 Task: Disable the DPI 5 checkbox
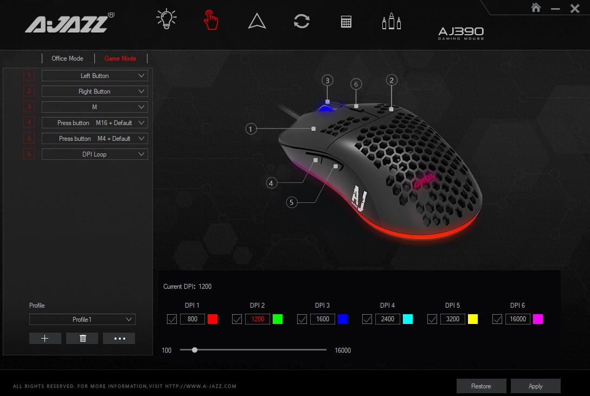point(432,319)
